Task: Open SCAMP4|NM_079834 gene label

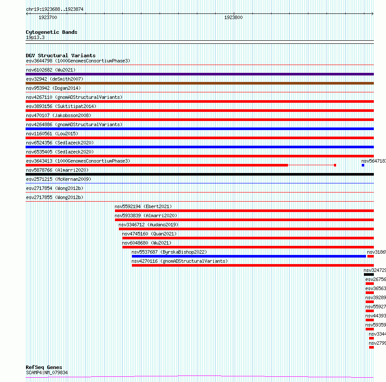Action: click(x=47, y=372)
